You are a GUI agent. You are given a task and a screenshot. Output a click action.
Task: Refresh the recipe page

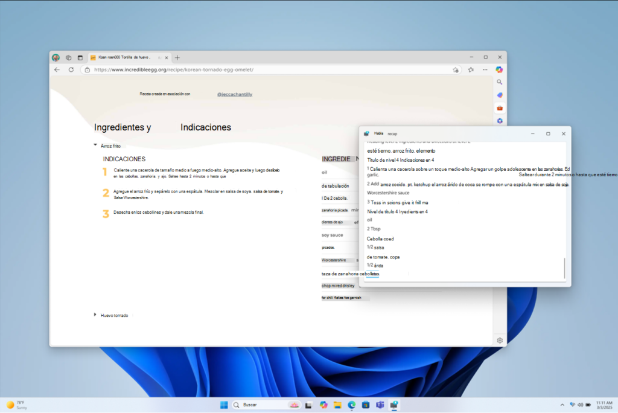pos(71,69)
